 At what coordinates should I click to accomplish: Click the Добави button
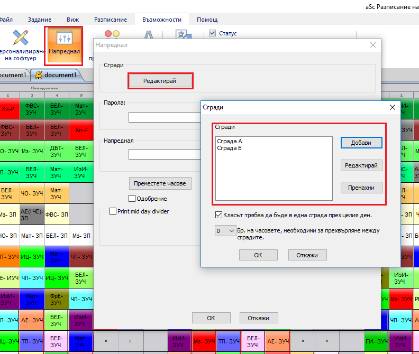pyautogui.click(x=361, y=143)
